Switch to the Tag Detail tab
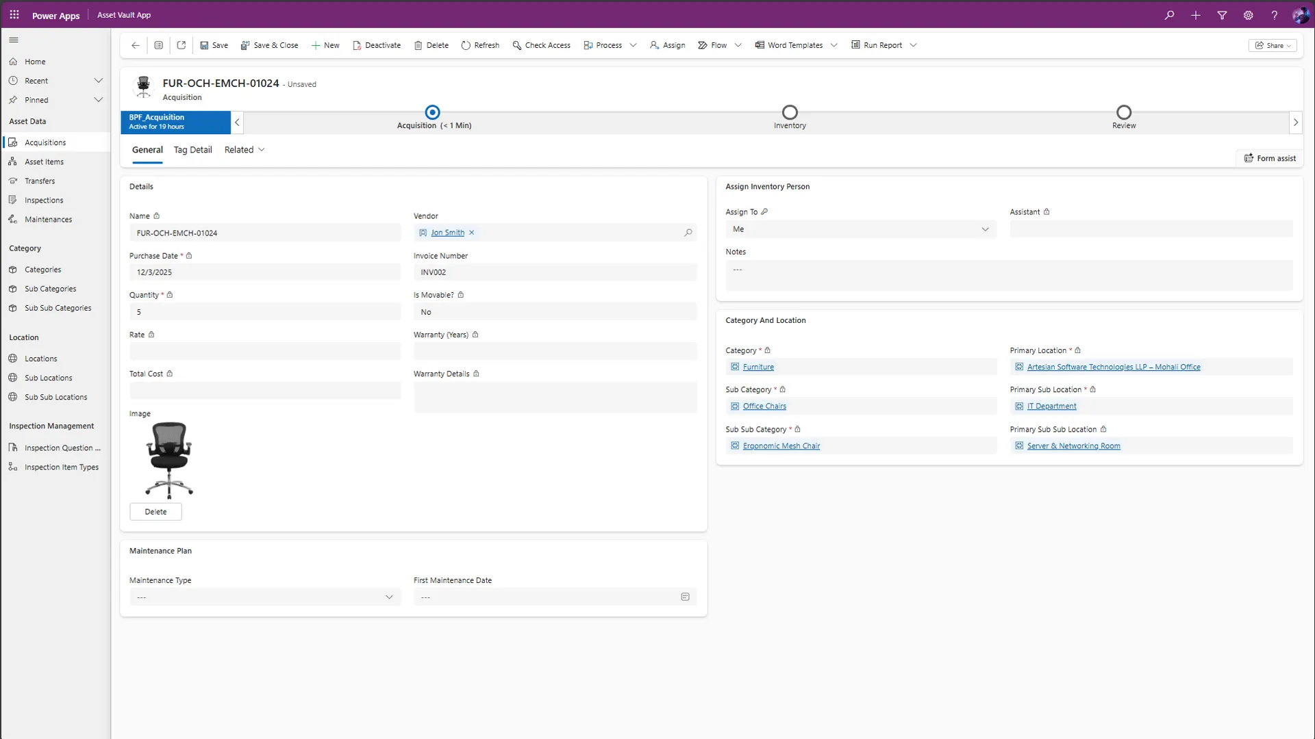The width and height of the screenshot is (1315, 739). coord(192,150)
